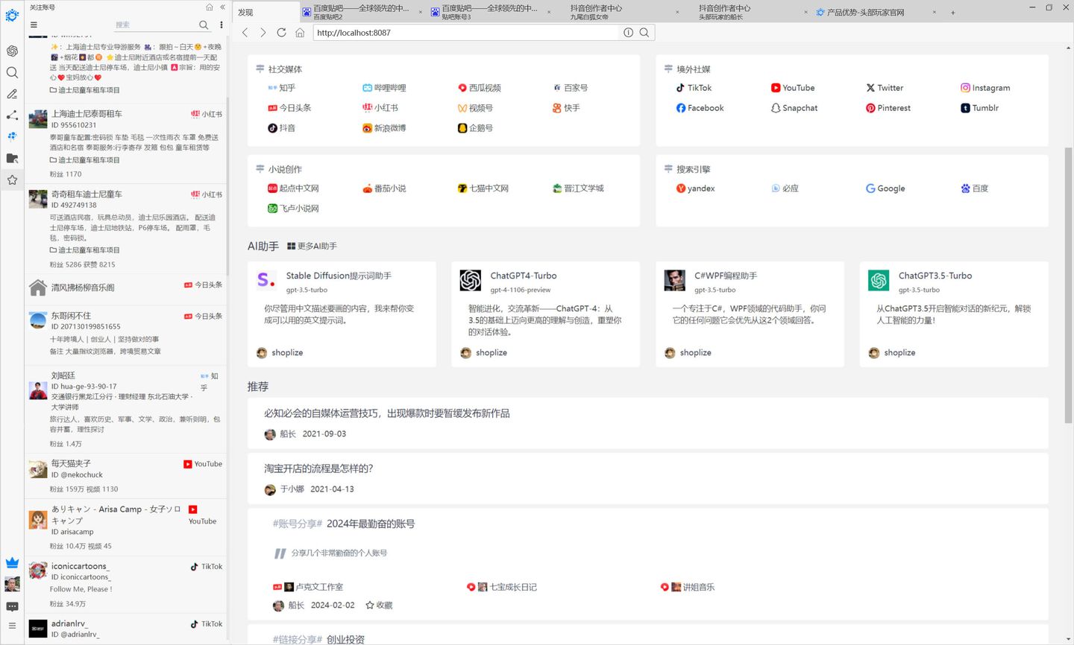
Task: Add a new tab with plus button
Action: [x=952, y=12]
